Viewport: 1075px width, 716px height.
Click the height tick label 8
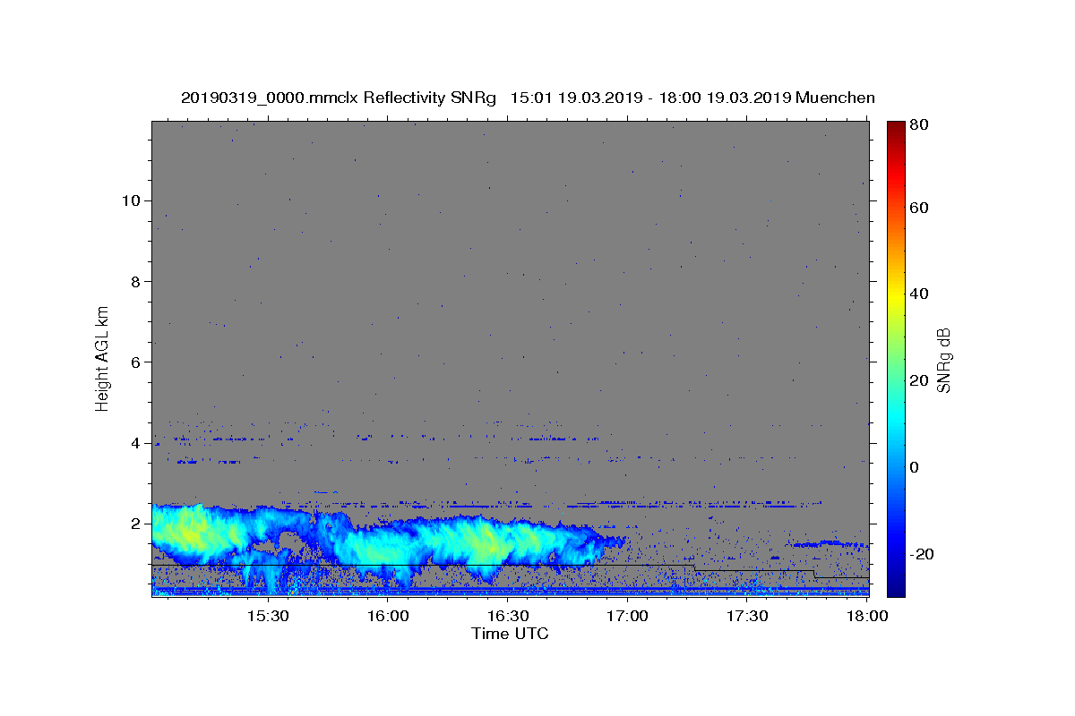click(x=137, y=281)
